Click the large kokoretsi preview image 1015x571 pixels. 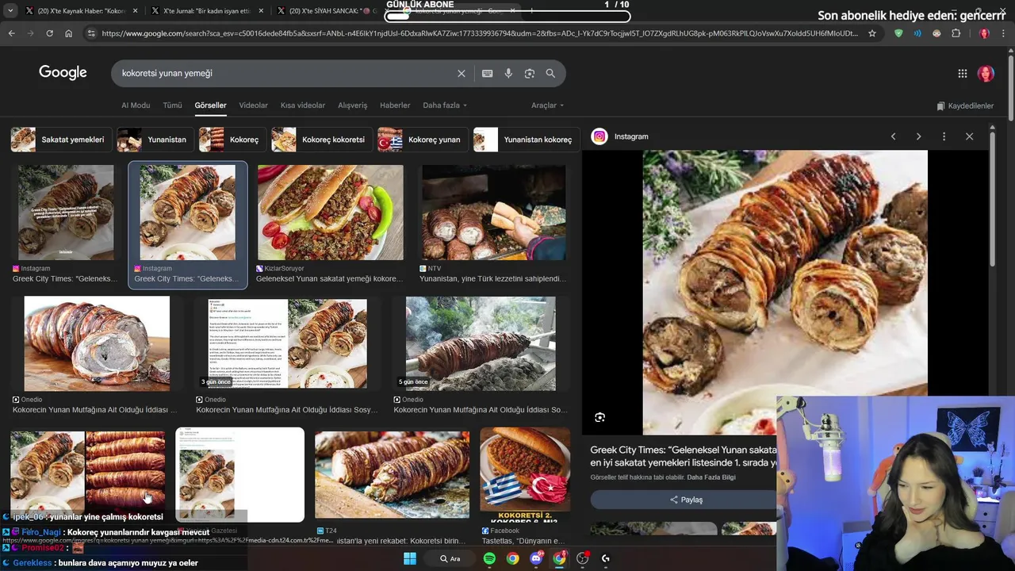785,292
